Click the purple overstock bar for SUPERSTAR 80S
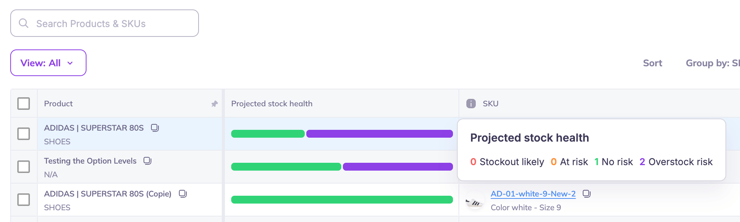This screenshot has width=740, height=222. coord(379,134)
